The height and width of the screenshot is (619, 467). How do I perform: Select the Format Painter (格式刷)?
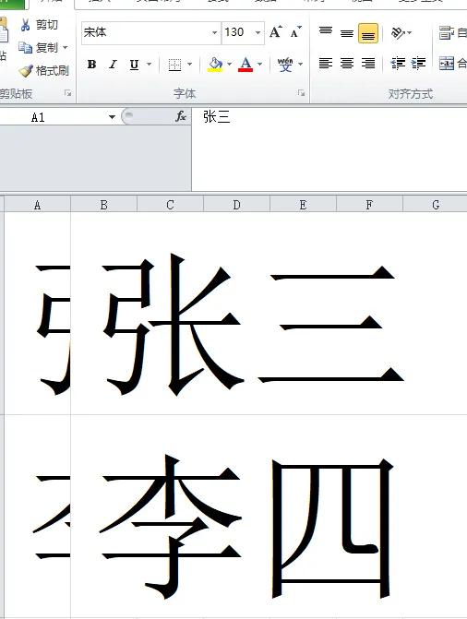click(44, 71)
